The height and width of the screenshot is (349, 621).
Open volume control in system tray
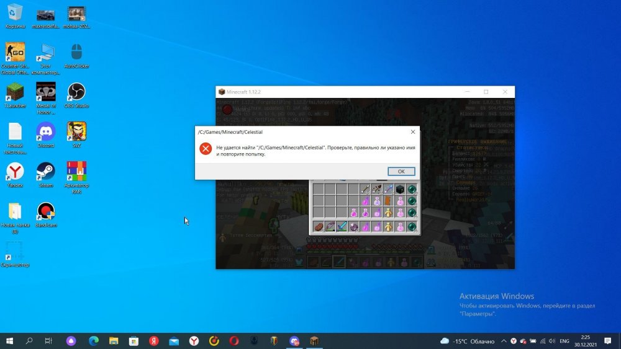pyautogui.click(x=552, y=341)
